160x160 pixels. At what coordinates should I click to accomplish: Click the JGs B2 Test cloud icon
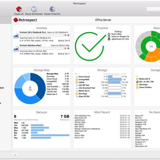tap(77, 85)
